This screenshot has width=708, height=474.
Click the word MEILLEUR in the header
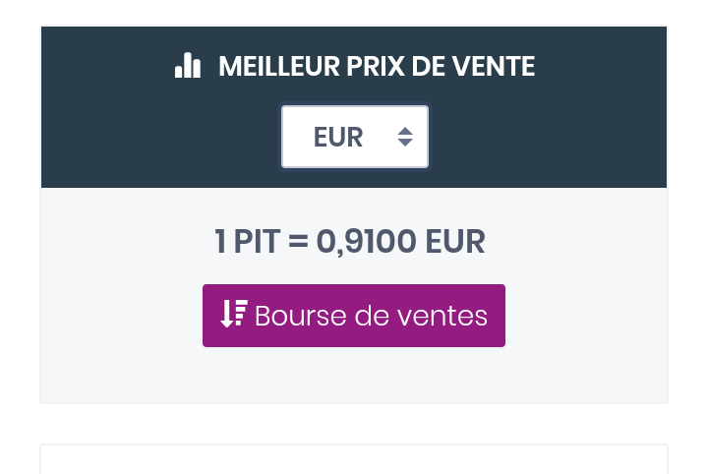coord(279,66)
